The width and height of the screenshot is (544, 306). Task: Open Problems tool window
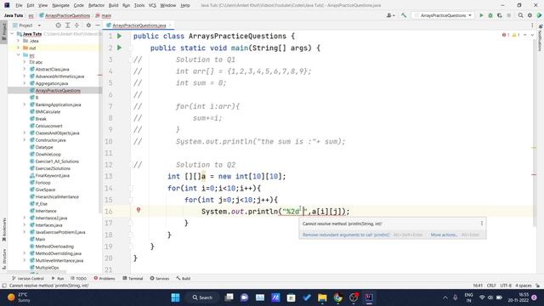[105, 278]
